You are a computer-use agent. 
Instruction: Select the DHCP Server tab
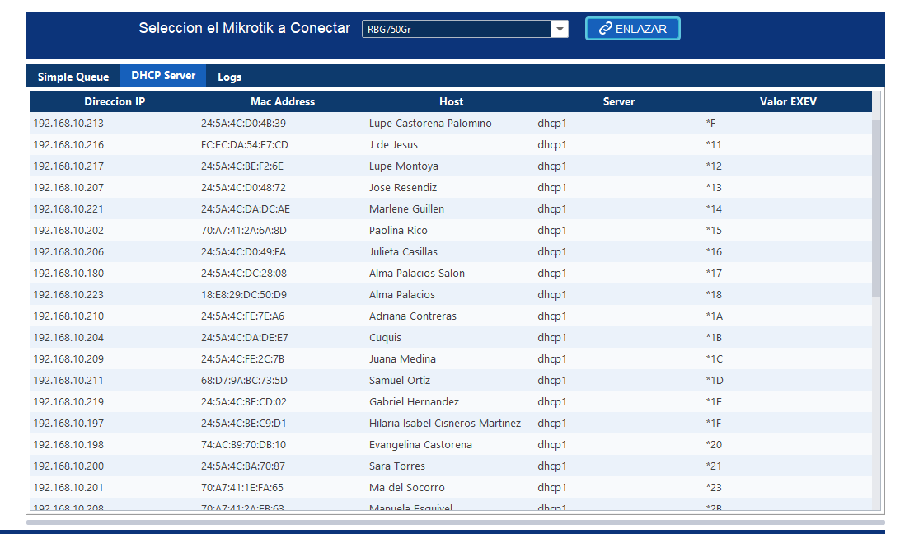[x=163, y=76]
